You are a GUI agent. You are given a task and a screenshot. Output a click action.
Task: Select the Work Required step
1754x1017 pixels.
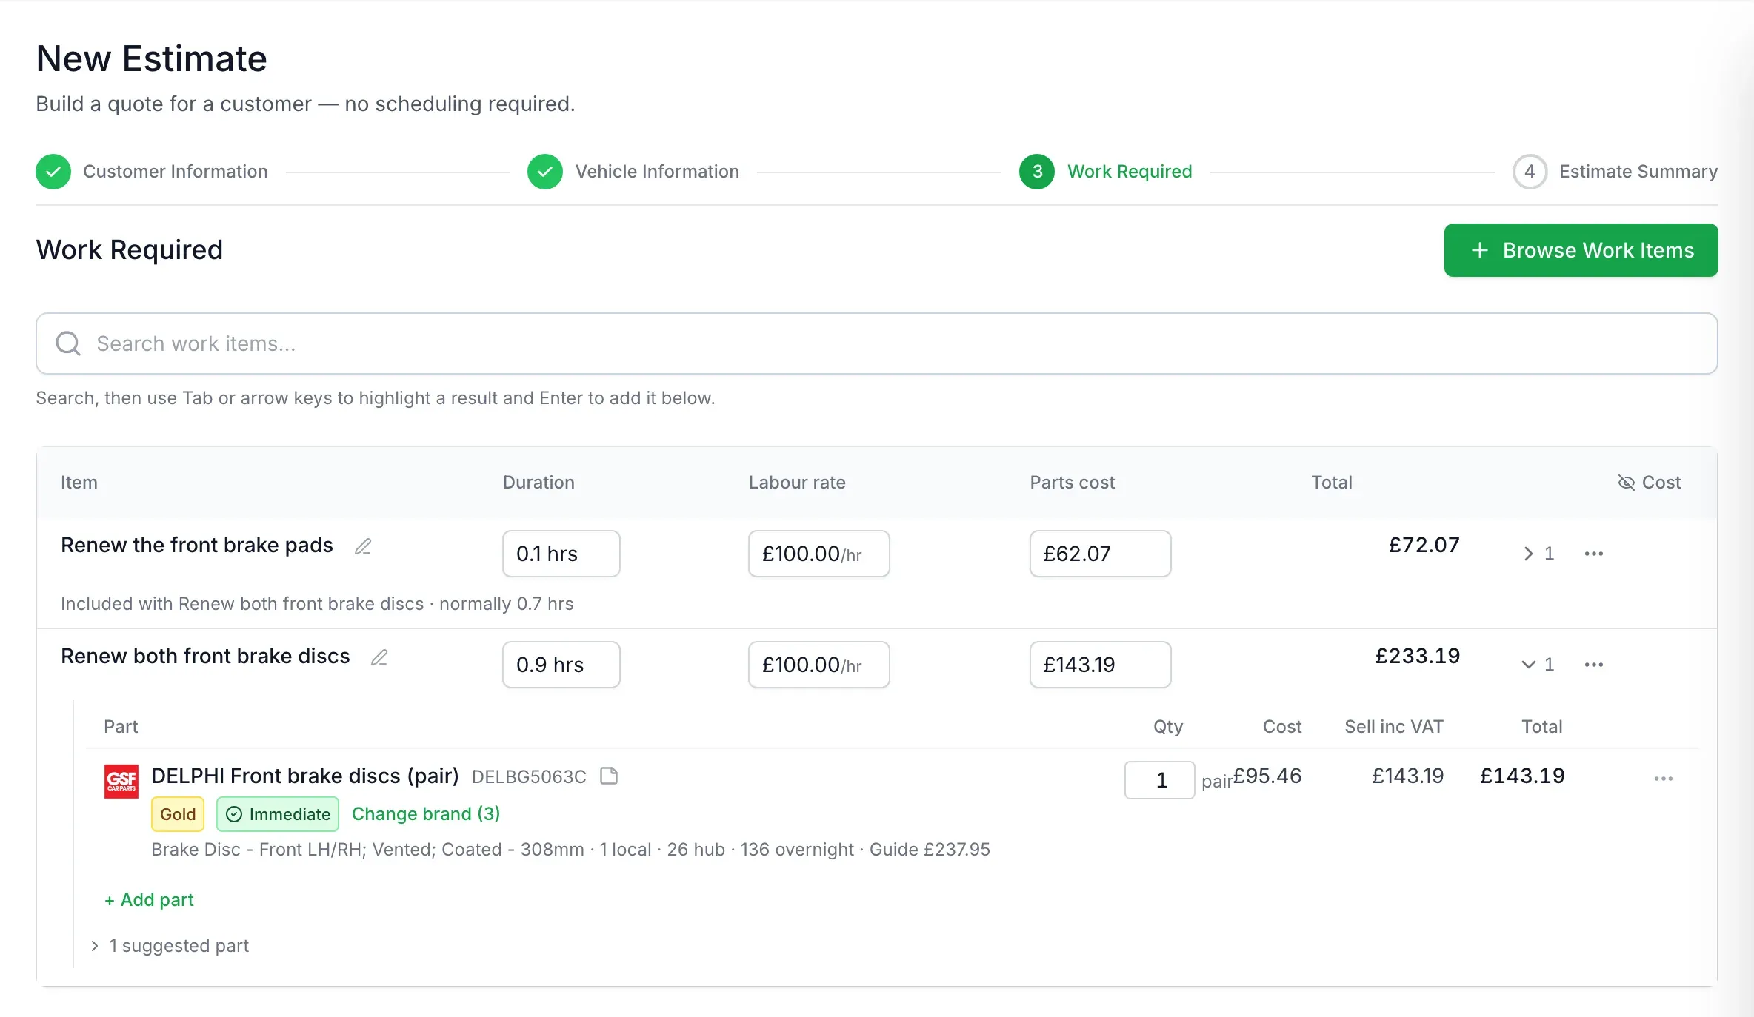click(1106, 172)
